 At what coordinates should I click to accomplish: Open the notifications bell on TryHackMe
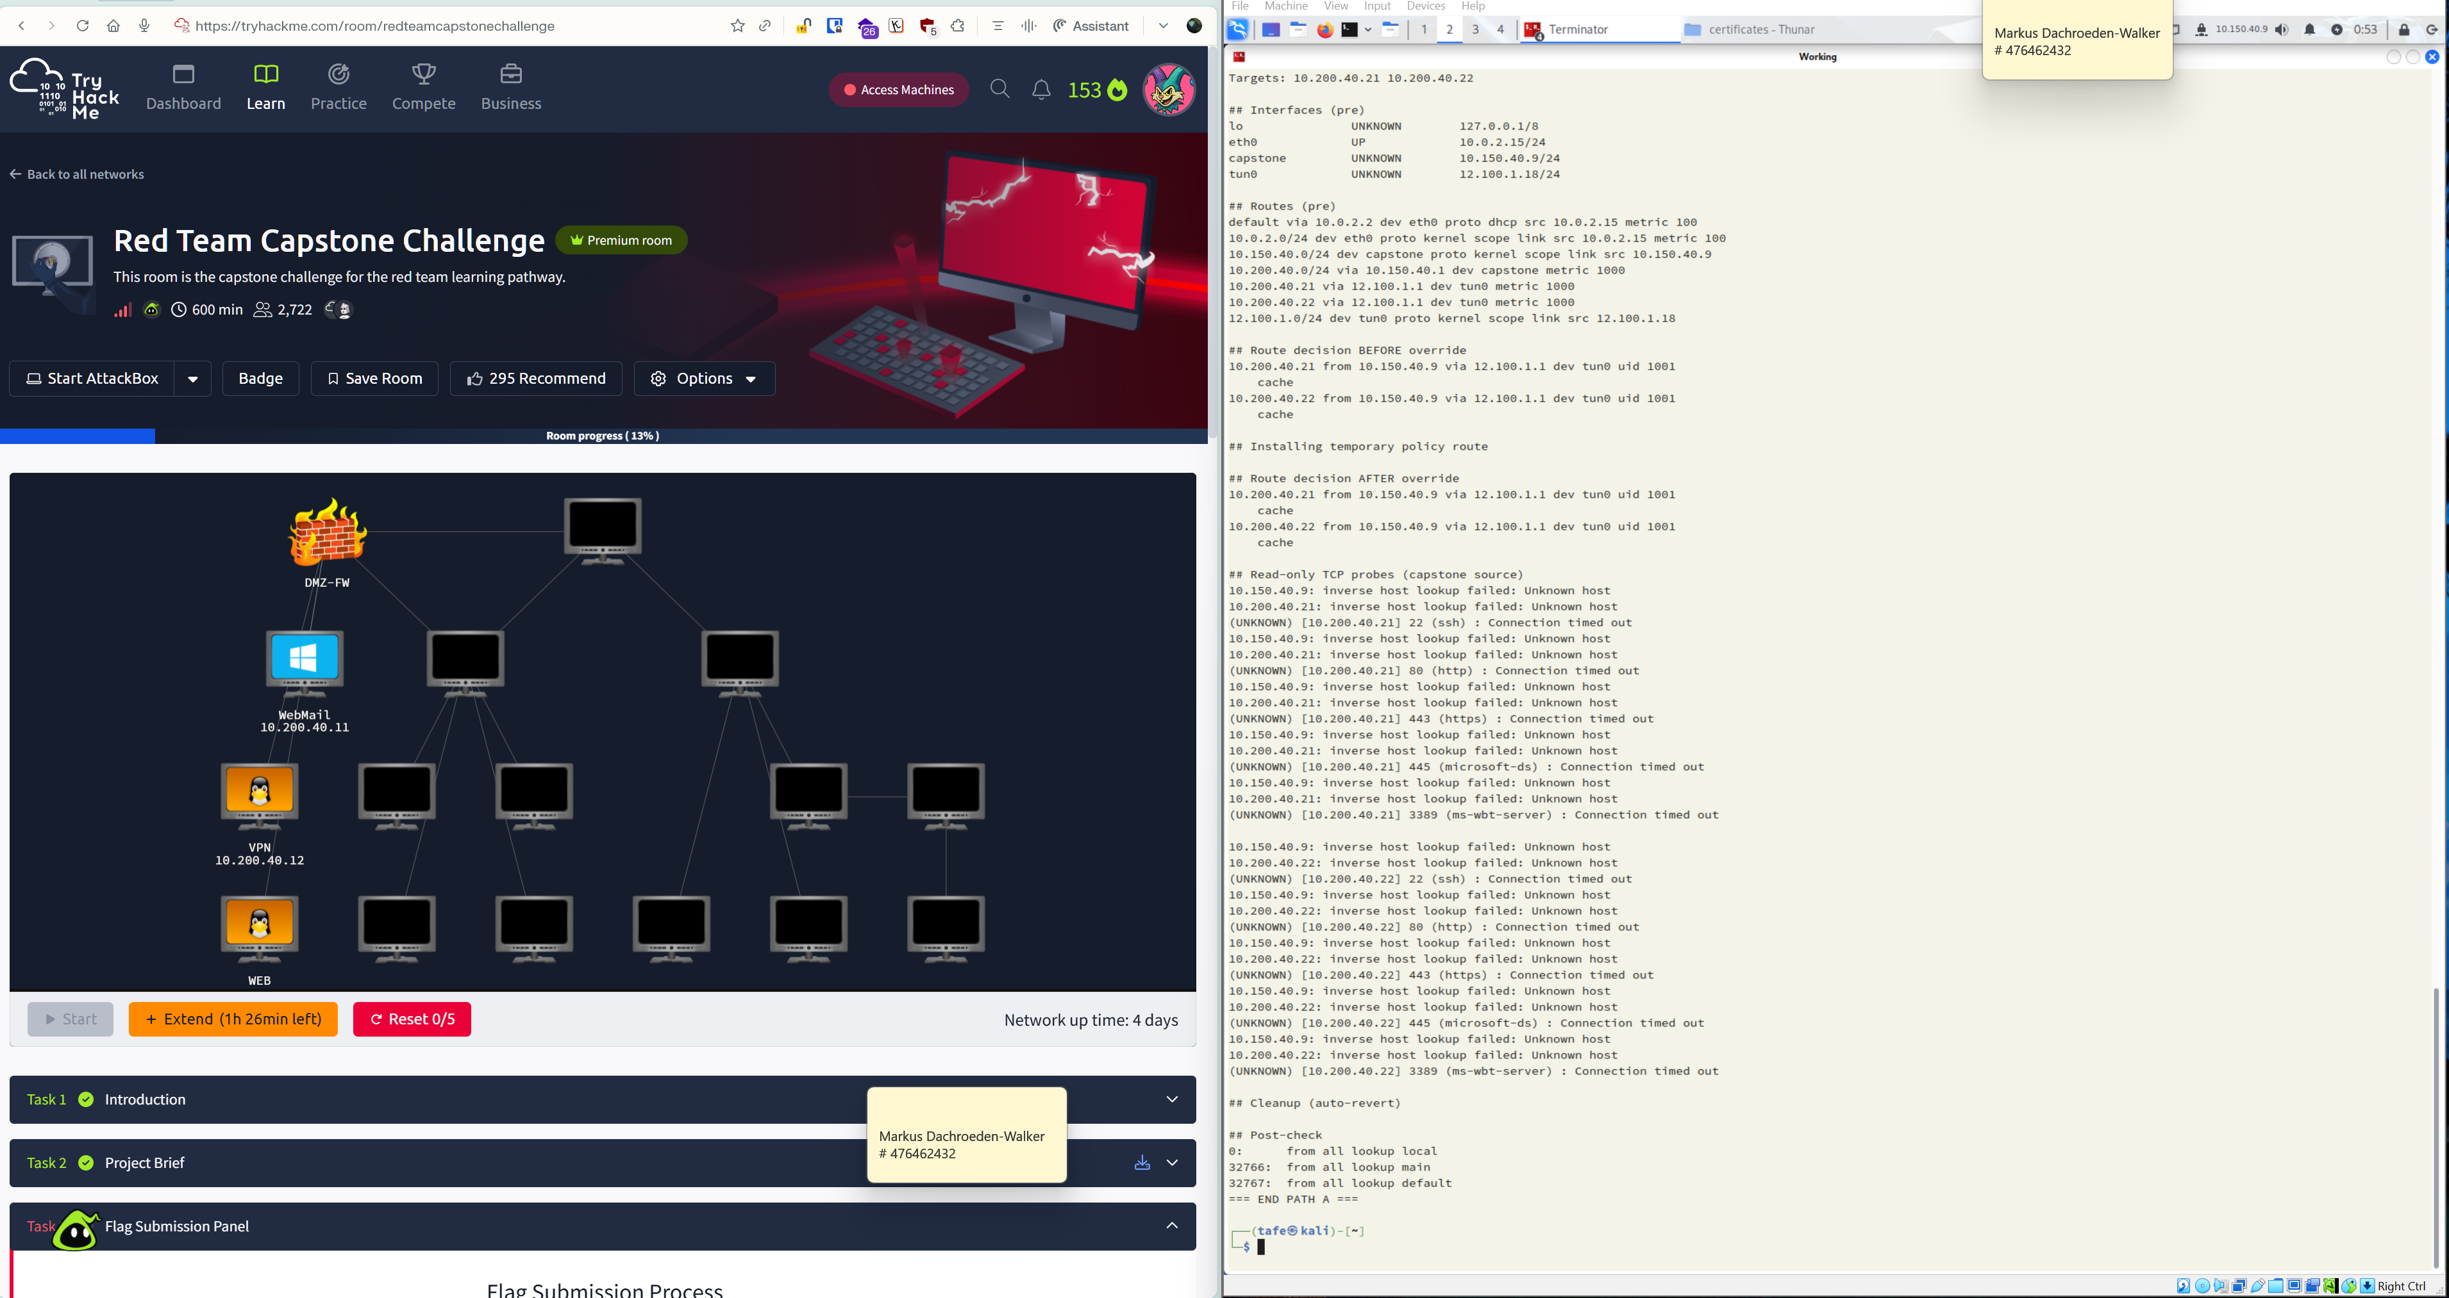click(x=1041, y=89)
